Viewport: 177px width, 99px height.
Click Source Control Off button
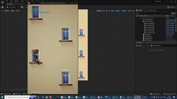point(170,94)
